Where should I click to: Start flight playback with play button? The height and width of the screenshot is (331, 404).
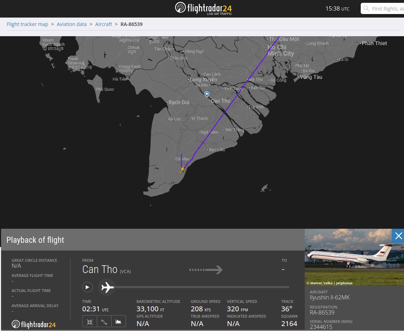pyautogui.click(x=87, y=287)
